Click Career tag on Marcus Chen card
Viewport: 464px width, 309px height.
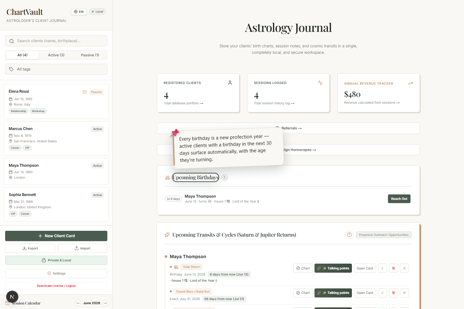pyautogui.click(x=15, y=148)
